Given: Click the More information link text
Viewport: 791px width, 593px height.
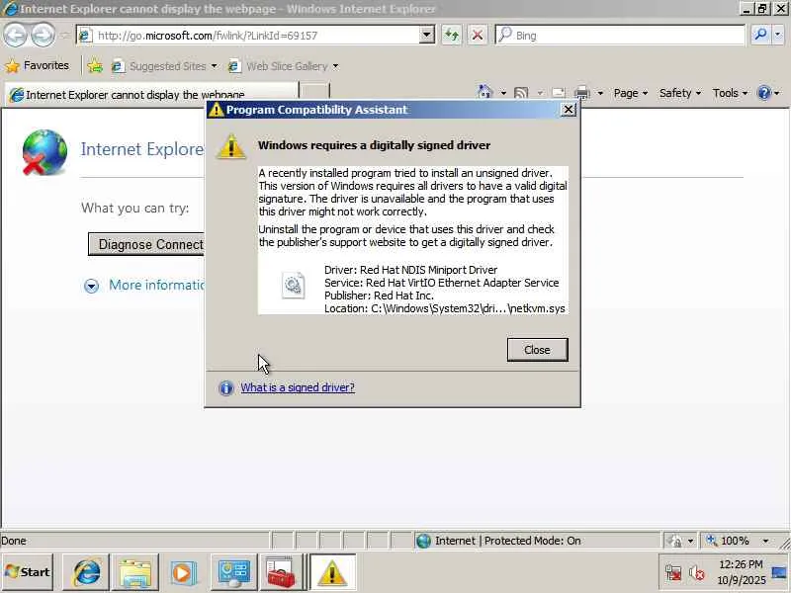Looking at the screenshot, I should point(157,285).
